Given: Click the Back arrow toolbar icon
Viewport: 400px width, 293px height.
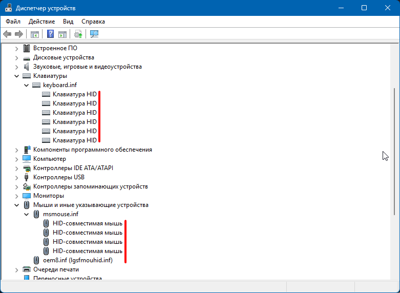Looking at the screenshot, I should (x=7, y=34).
